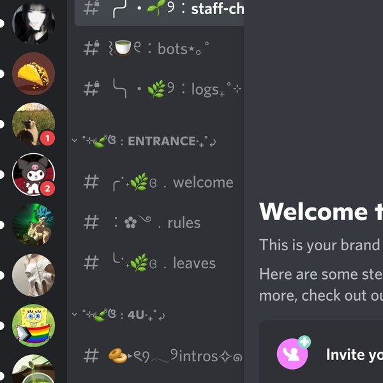Open the white dress photo server

[x=33, y=275]
